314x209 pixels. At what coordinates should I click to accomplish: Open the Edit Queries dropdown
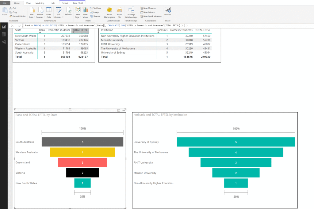click(x=59, y=13)
